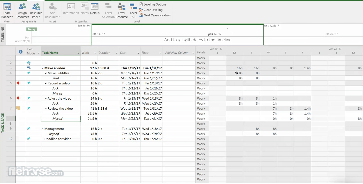Open the Add New Column dropdown
The height and width of the screenshot is (184, 363).
[193, 53]
